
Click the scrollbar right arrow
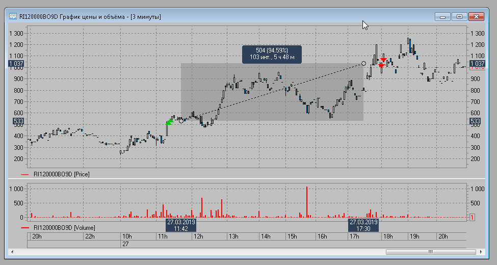point(479,252)
